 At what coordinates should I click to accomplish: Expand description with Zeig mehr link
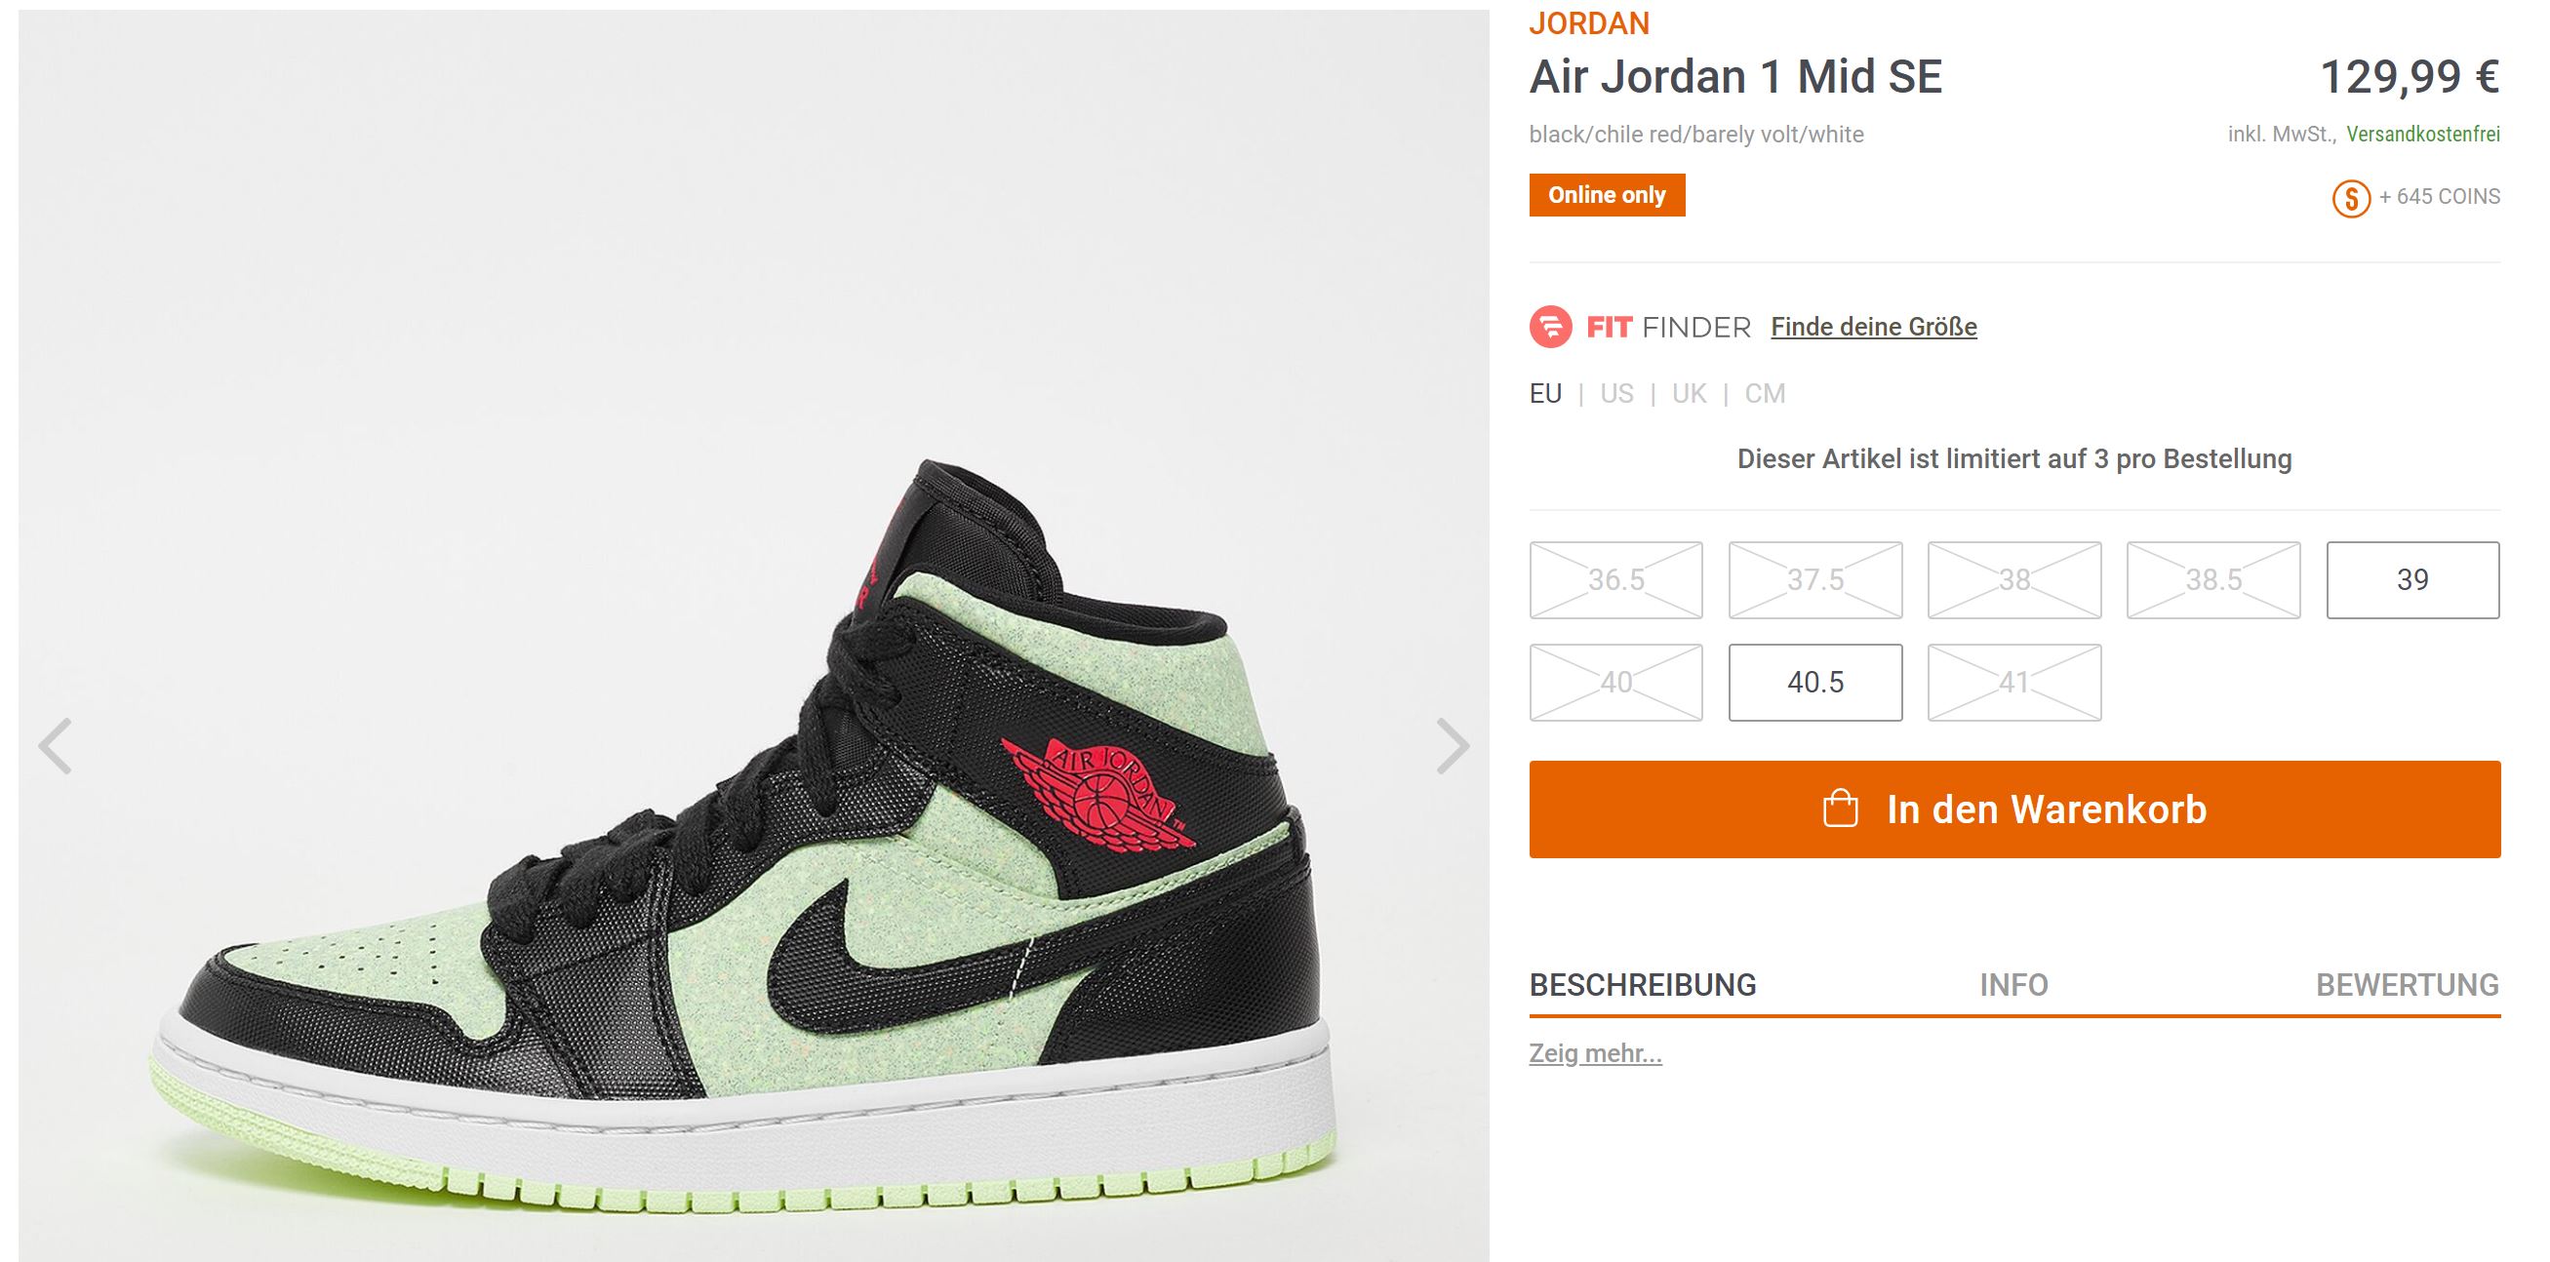pos(1595,1053)
